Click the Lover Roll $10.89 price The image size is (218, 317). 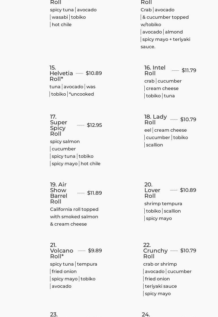pyautogui.click(x=188, y=190)
